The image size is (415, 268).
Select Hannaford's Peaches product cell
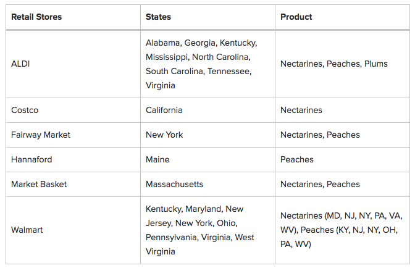297,159
